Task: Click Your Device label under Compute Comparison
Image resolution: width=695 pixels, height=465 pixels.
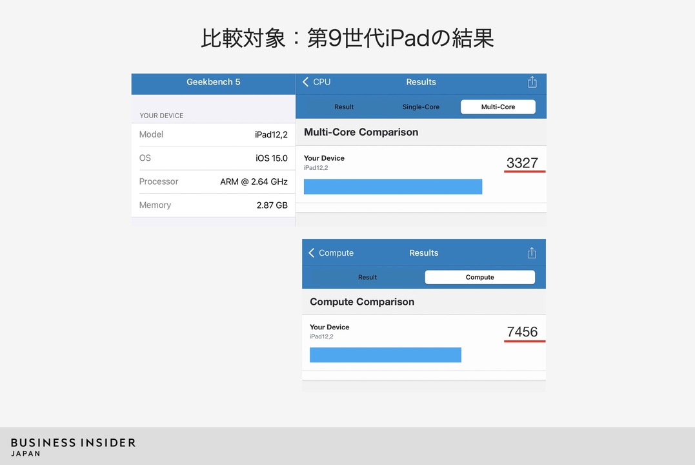Action: [329, 327]
